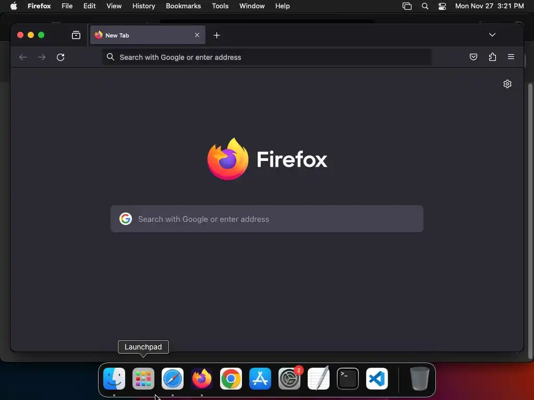Open System Settings from the Dock
The height and width of the screenshot is (400, 534).
[x=289, y=378]
